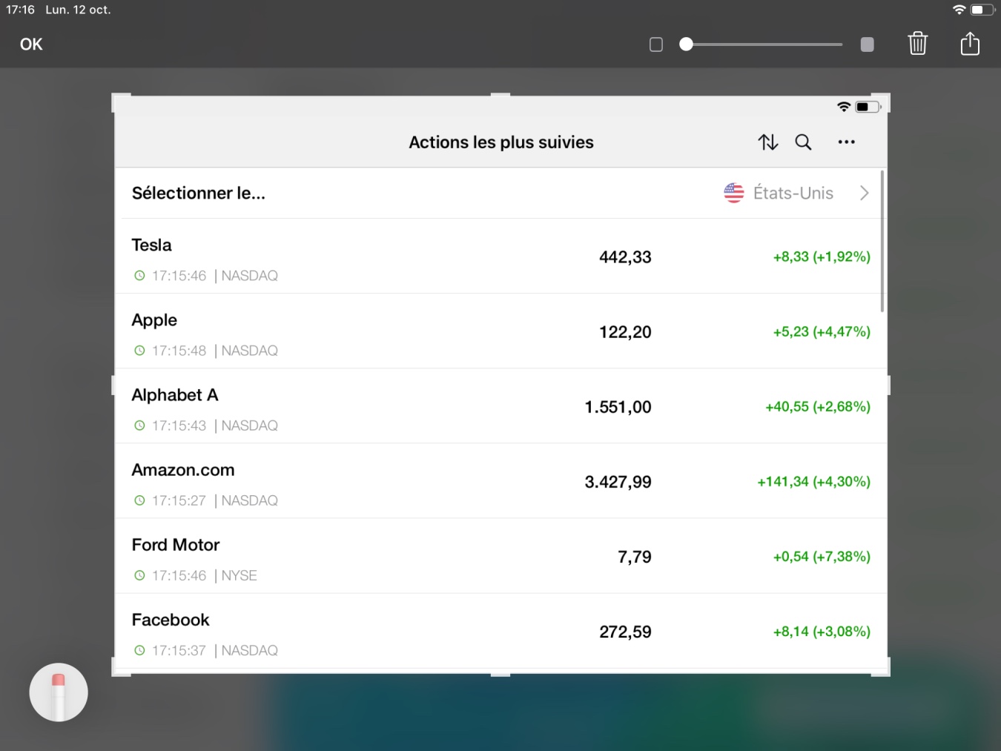
Task: Click the clock icon in Amazon.com row
Action: click(x=139, y=500)
